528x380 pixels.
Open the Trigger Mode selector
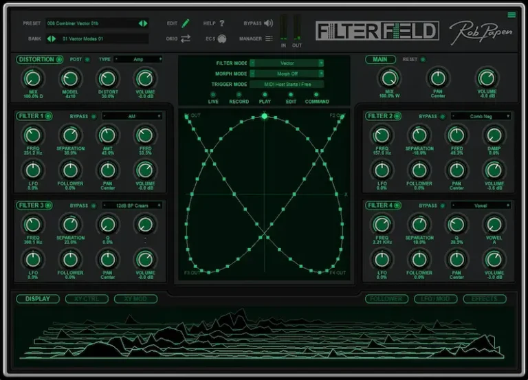287,84
